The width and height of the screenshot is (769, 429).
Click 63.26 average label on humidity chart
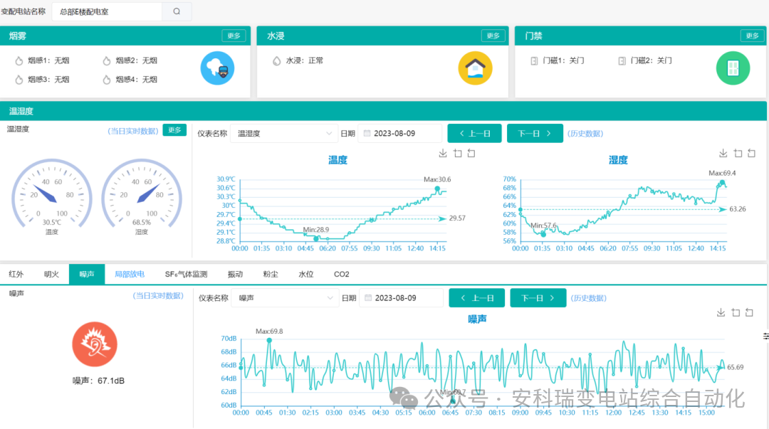[x=738, y=209]
